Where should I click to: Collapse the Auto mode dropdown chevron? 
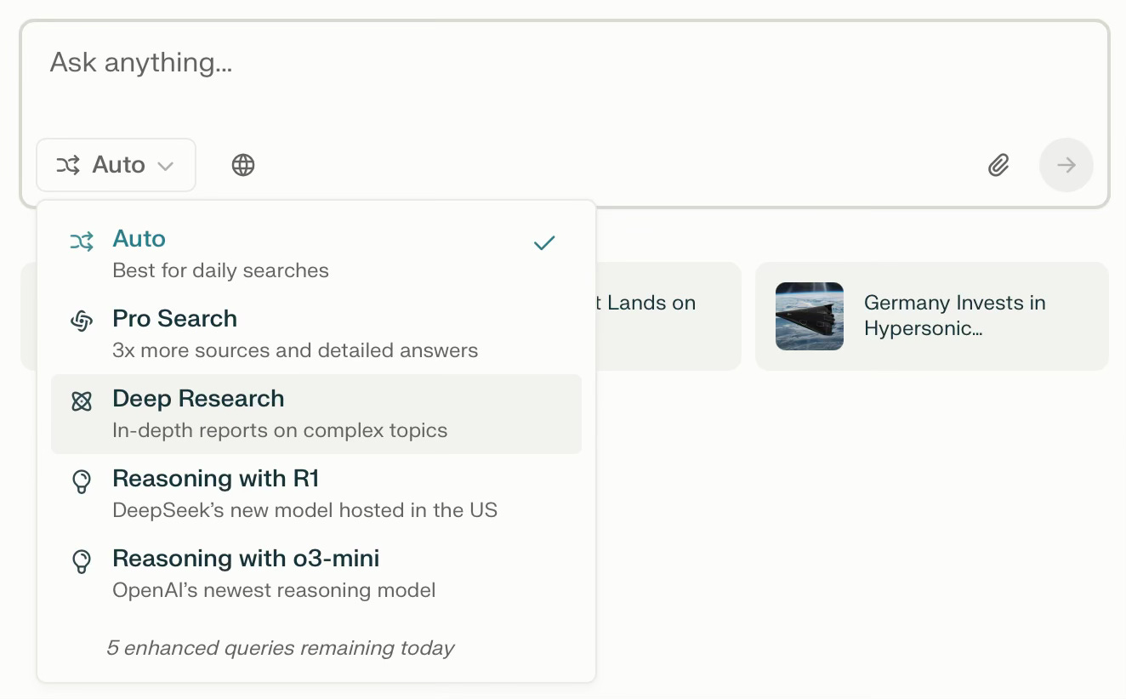(x=166, y=166)
